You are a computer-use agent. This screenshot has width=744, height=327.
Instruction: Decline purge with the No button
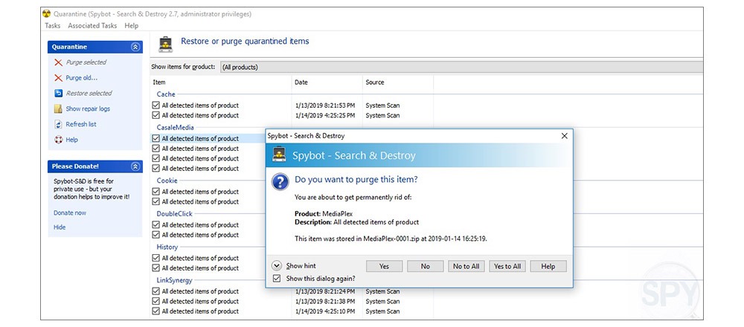click(425, 266)
